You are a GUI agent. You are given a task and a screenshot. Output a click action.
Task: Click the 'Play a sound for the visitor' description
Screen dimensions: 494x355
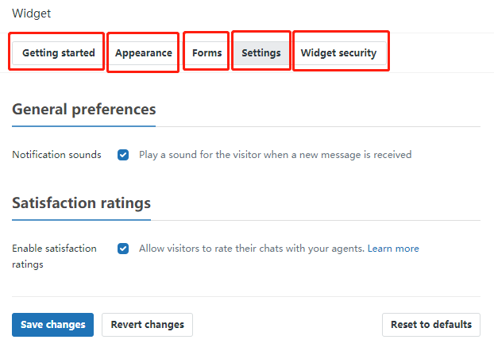[275, 155]
